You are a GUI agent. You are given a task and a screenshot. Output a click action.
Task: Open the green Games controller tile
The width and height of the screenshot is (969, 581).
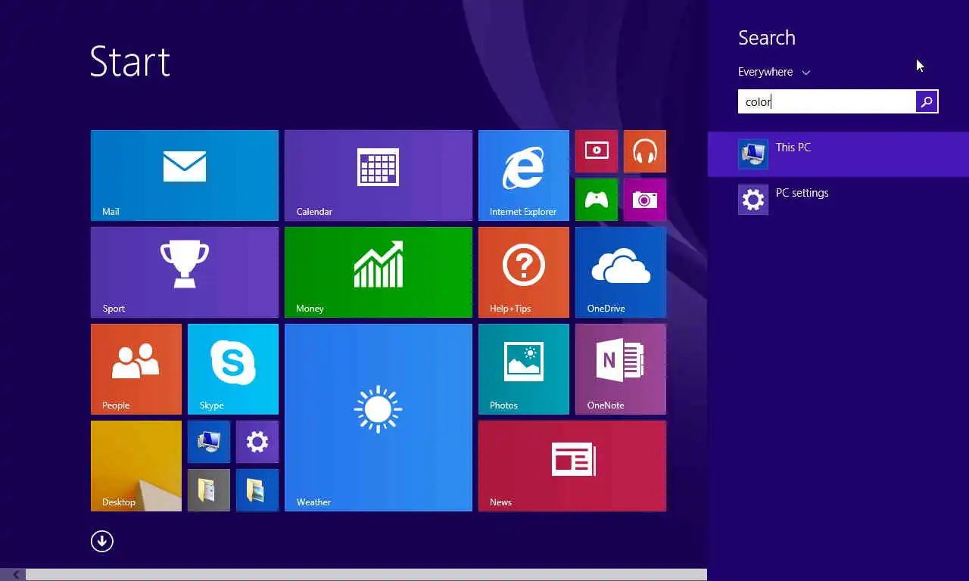coord(597,200)
